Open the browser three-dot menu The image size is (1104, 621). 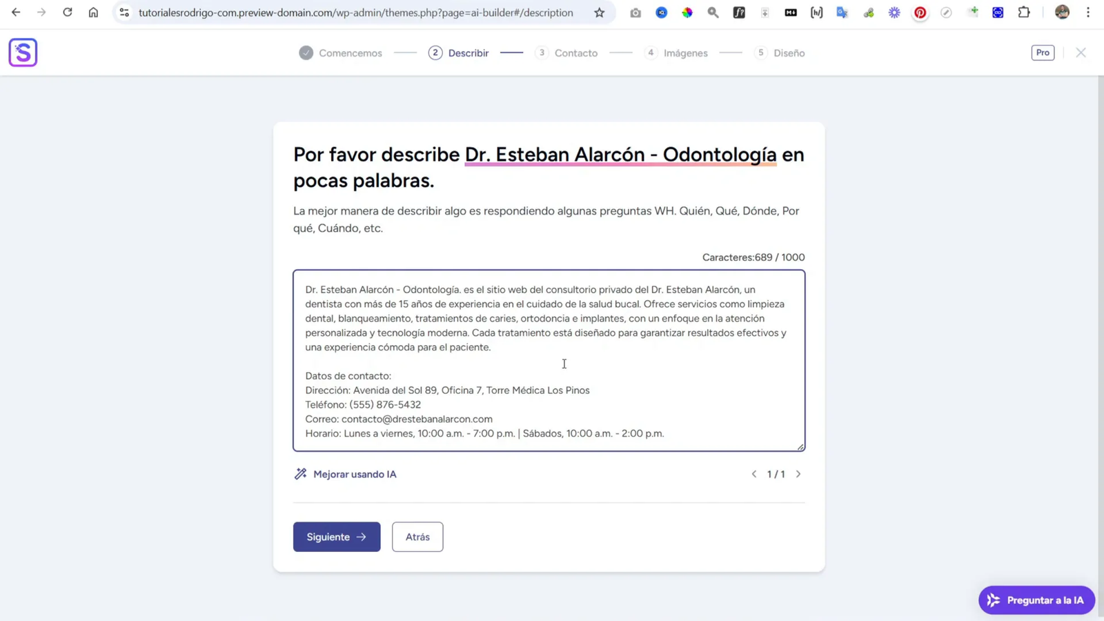(1089, 12)
